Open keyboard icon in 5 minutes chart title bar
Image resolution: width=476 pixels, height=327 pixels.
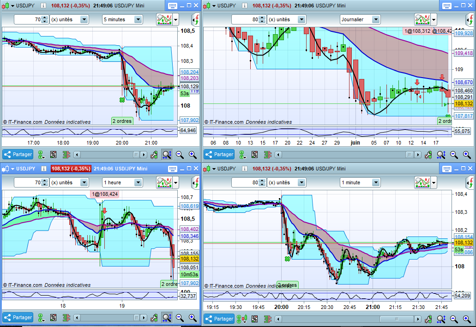click(x=172, y=6)
